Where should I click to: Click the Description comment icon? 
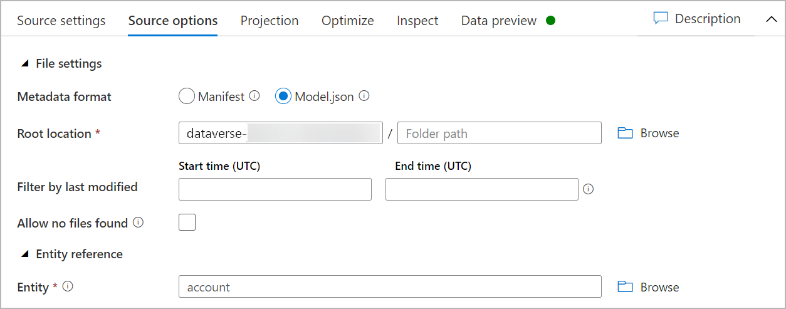tap(660, 18)
